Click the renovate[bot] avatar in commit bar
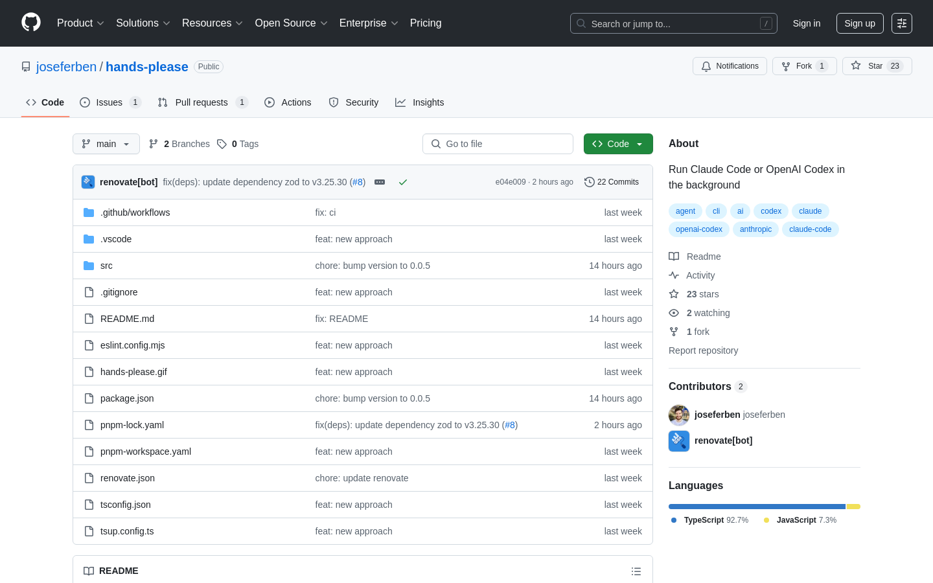The width and height of the screenshot is (933, 583). (x=88, y=182)
